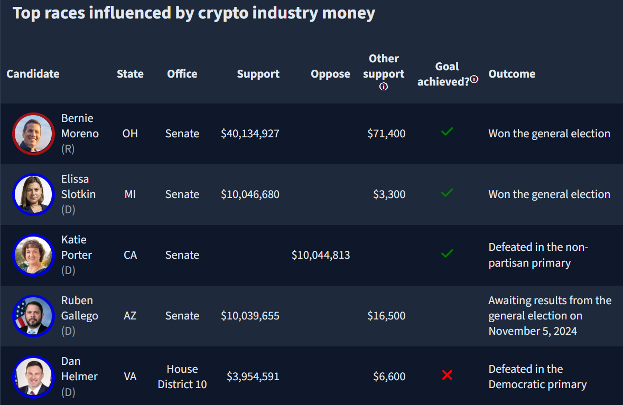The height and width of the screenshot is (405, 623).
Task: Click the green checkmark in Katie Porter's row
Action: (447, 253)
